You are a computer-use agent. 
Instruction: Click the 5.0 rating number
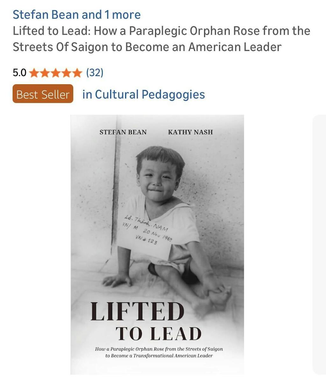tap(19, 73)
